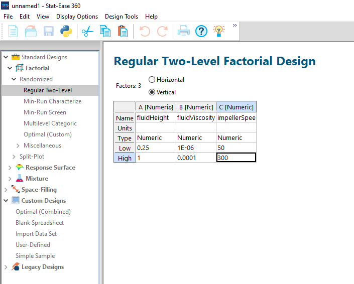The image size is (354, 284).
Task: Expand the Mixture node
Action: tap(10, 179)
